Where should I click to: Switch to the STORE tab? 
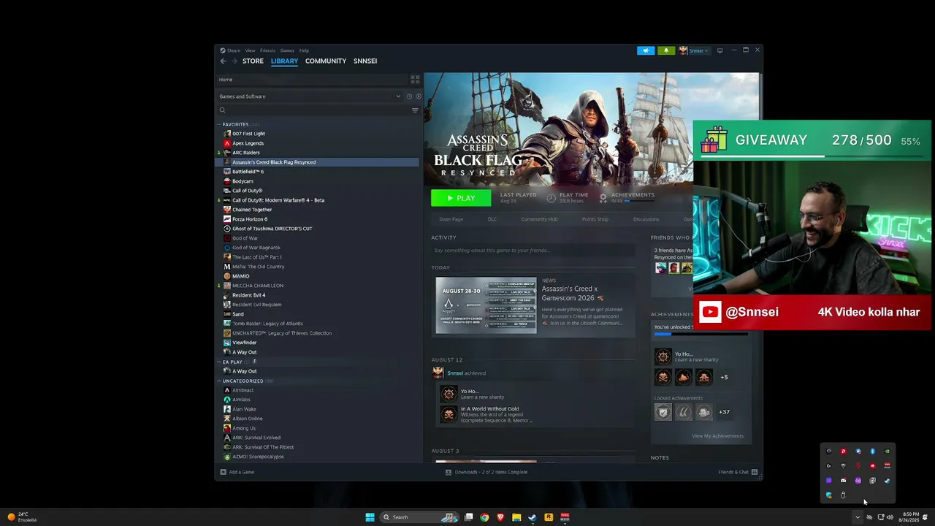tap(253, 61)
